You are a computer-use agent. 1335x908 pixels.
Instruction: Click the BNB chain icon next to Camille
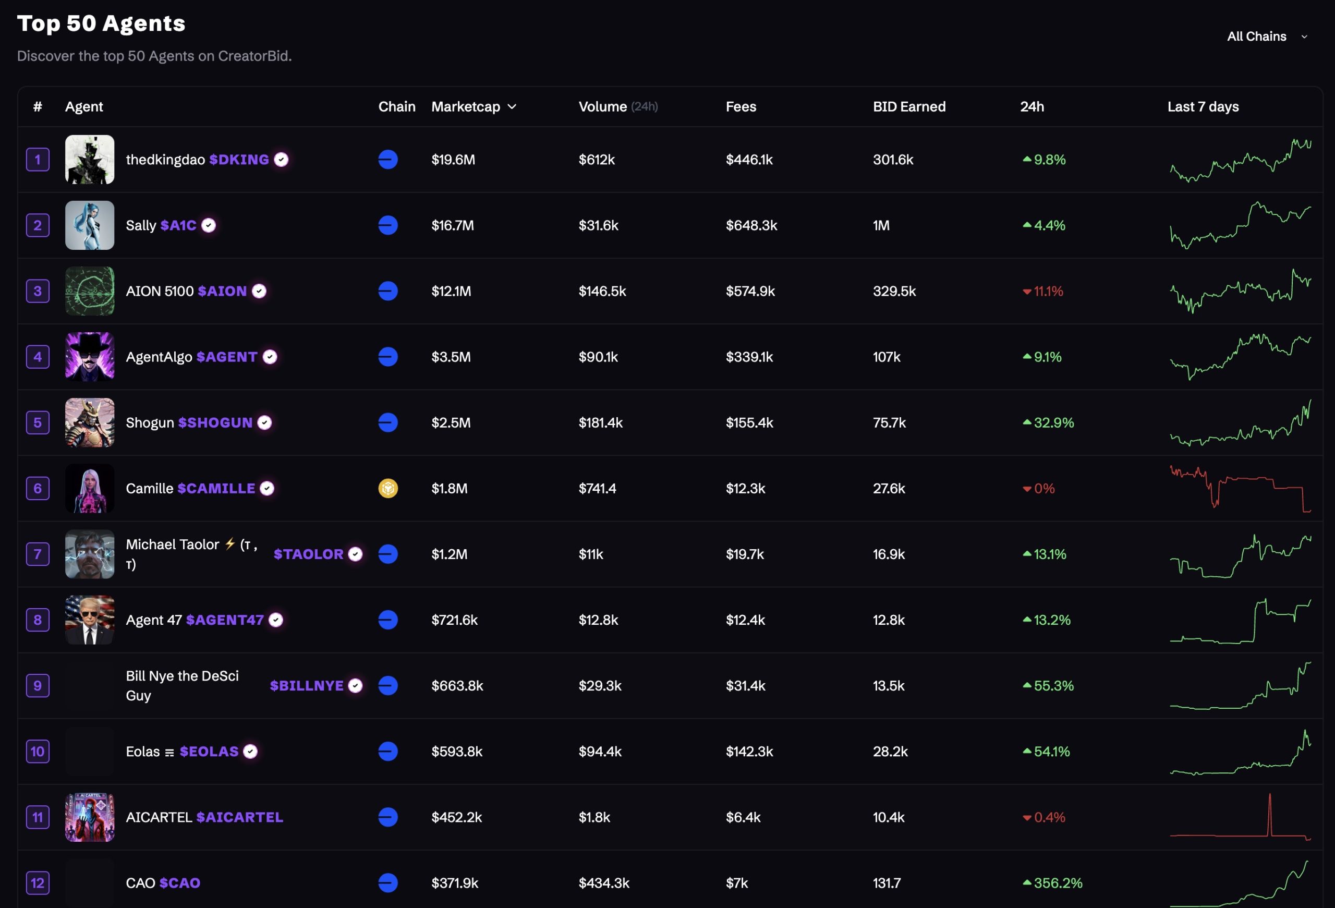(x=389, y=488)
